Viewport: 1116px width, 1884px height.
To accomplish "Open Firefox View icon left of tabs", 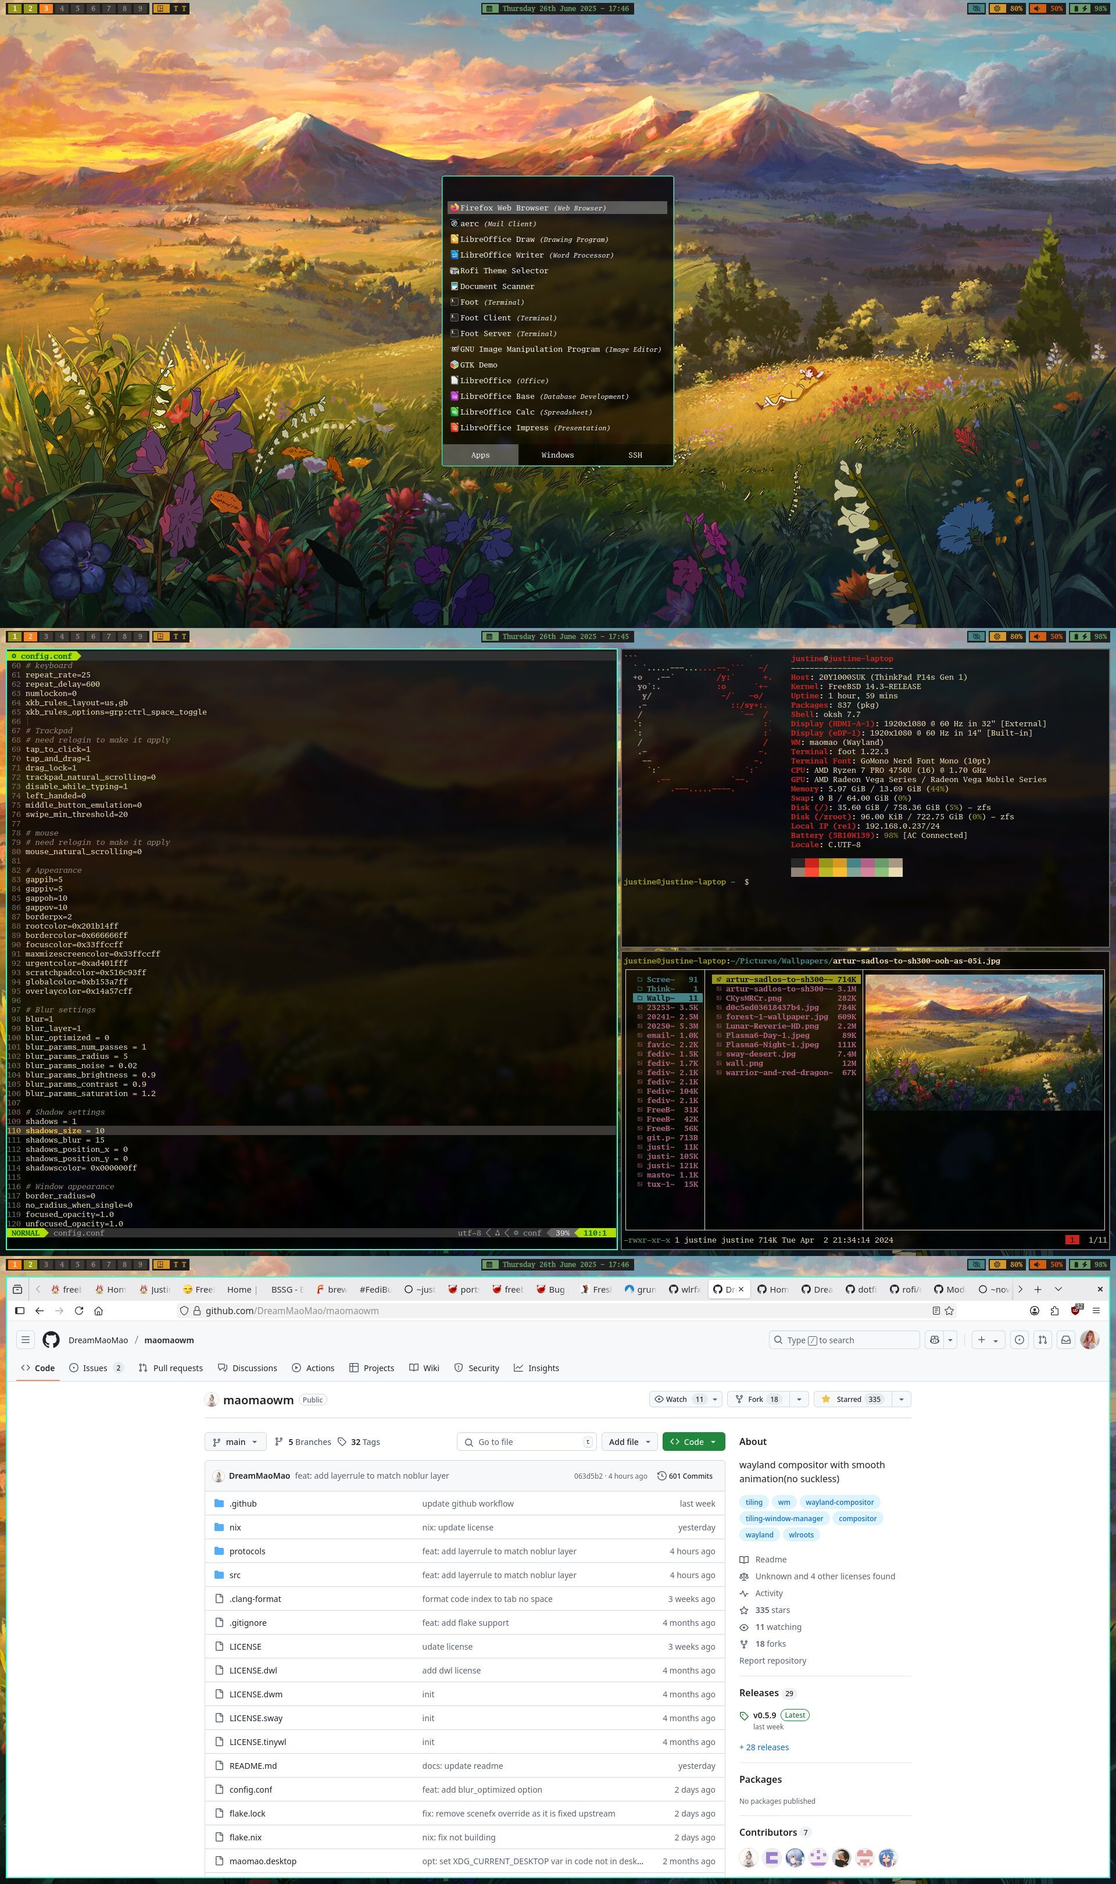I will click(x=18, y=1289).
